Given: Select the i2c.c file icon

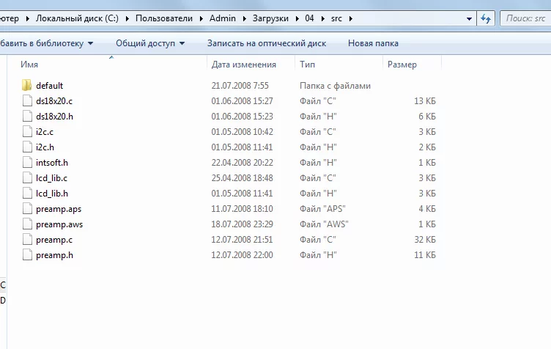Looking at the screenshot, I should point(27,132).
